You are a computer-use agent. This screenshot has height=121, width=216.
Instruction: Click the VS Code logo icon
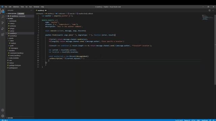pos(2,7)
